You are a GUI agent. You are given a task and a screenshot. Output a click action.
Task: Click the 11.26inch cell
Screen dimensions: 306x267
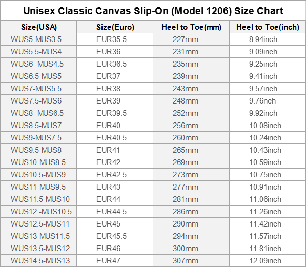(268, 212)
